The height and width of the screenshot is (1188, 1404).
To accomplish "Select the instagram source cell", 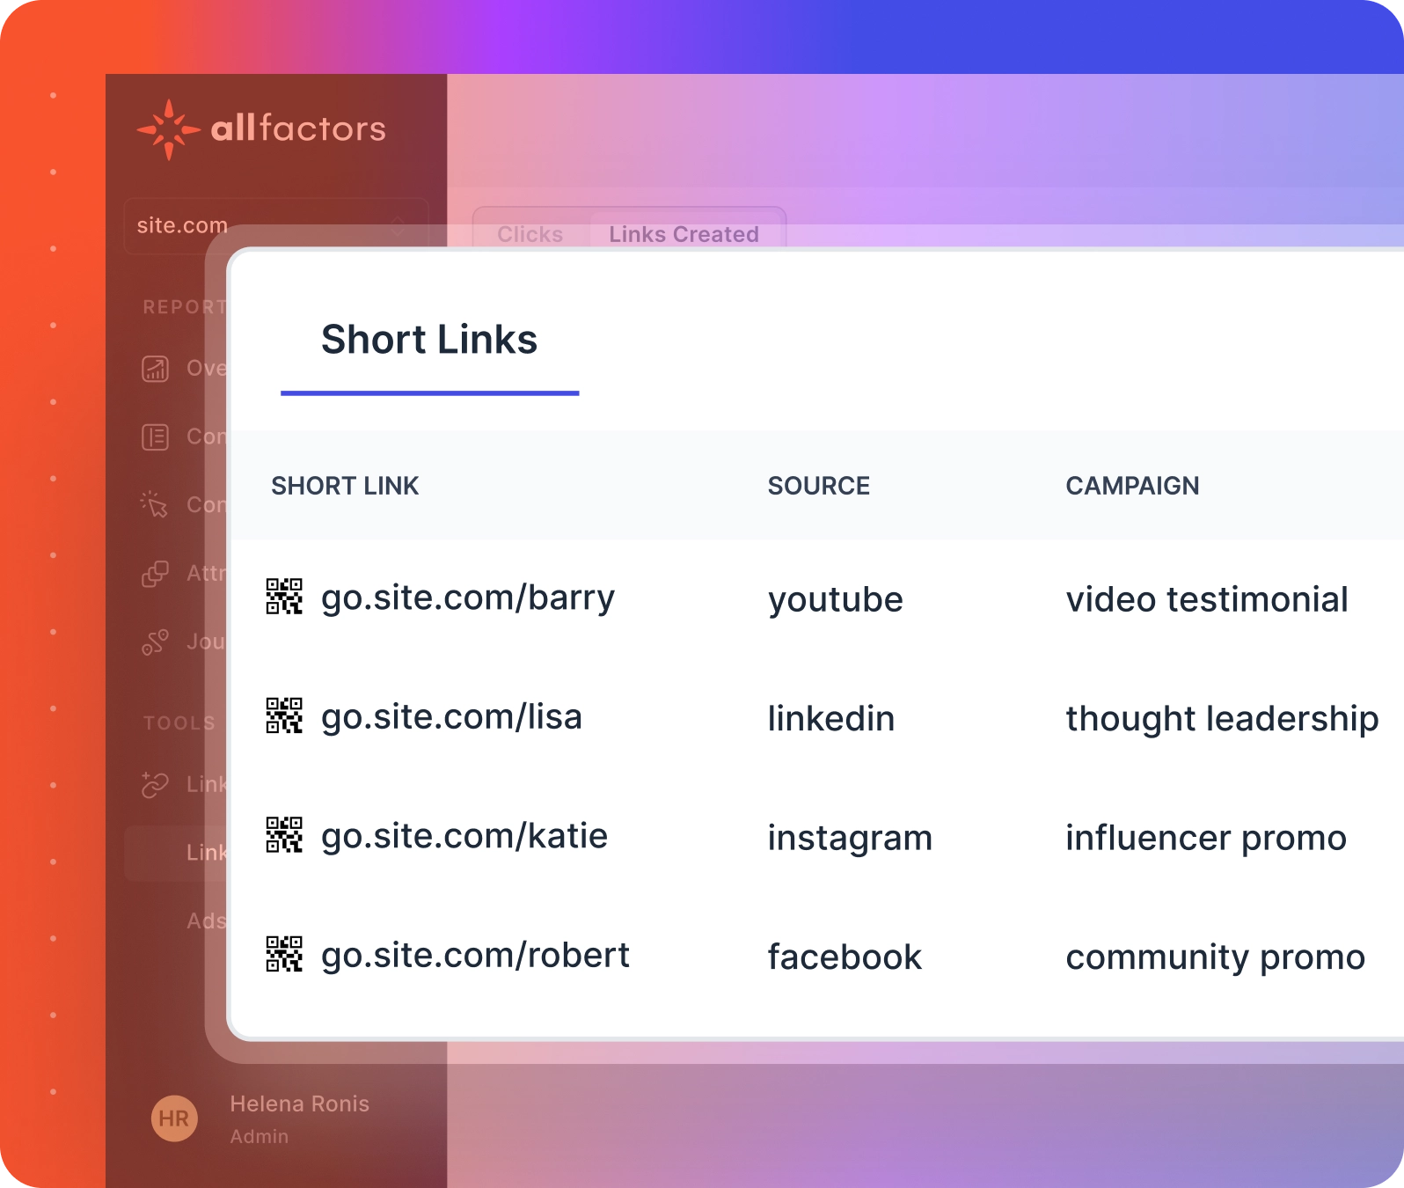I will [x=850, y=839].
